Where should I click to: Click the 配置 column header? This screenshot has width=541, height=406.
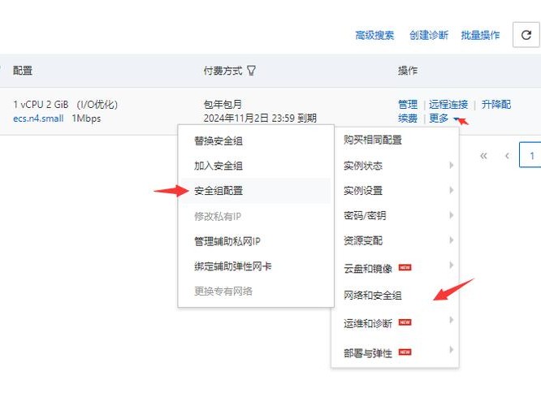click(23, 71)
